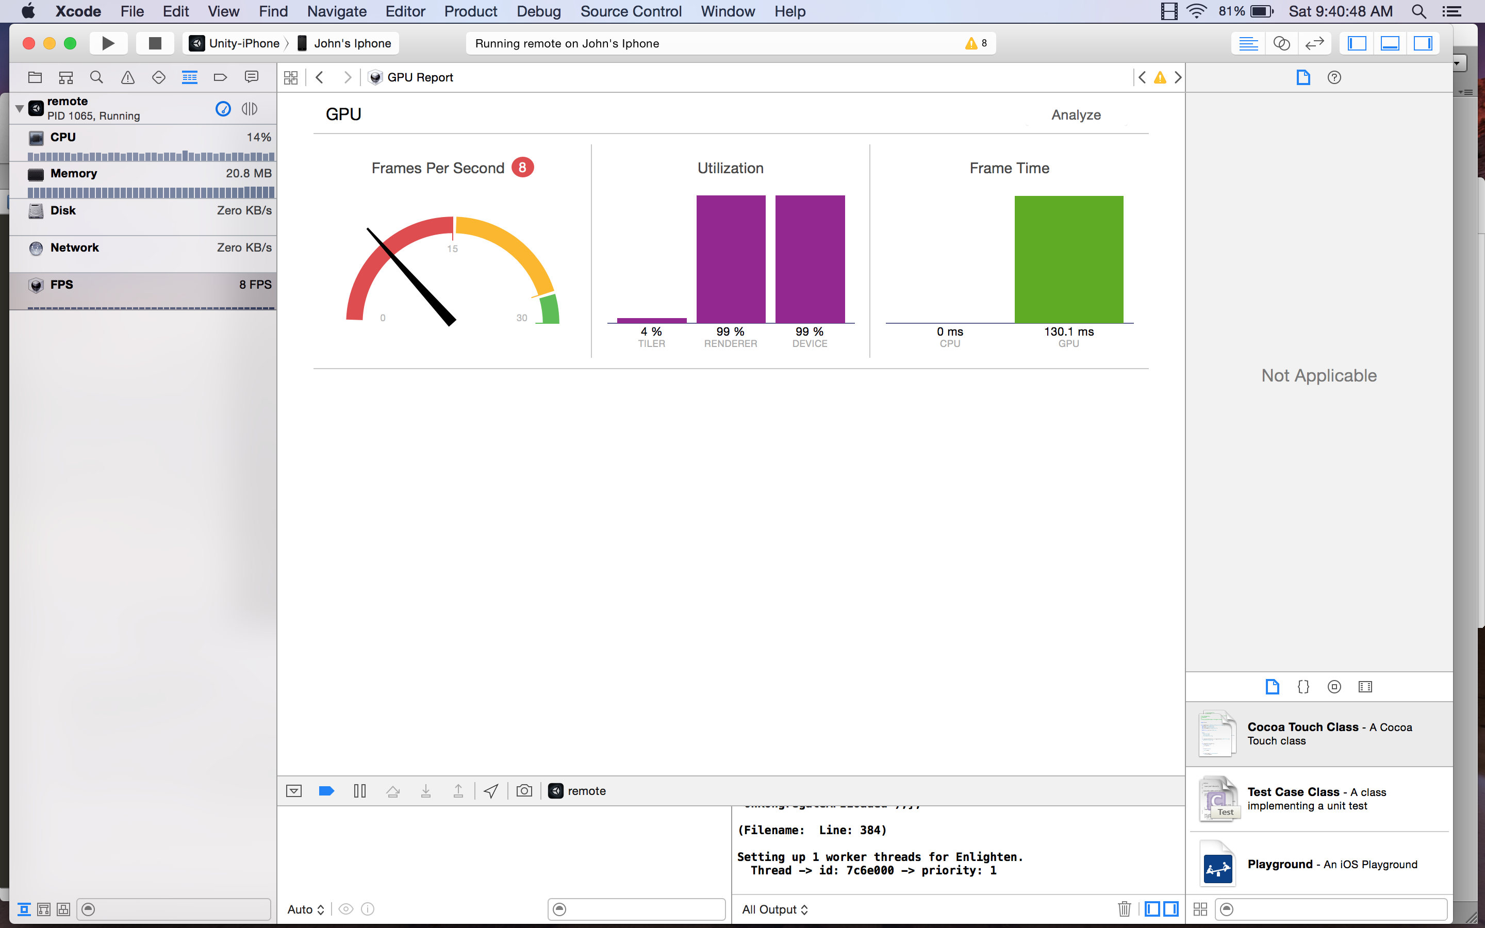Click the Simulate Location arrow icon
This screenshot has width=1485, height=928.
[491, 791]
